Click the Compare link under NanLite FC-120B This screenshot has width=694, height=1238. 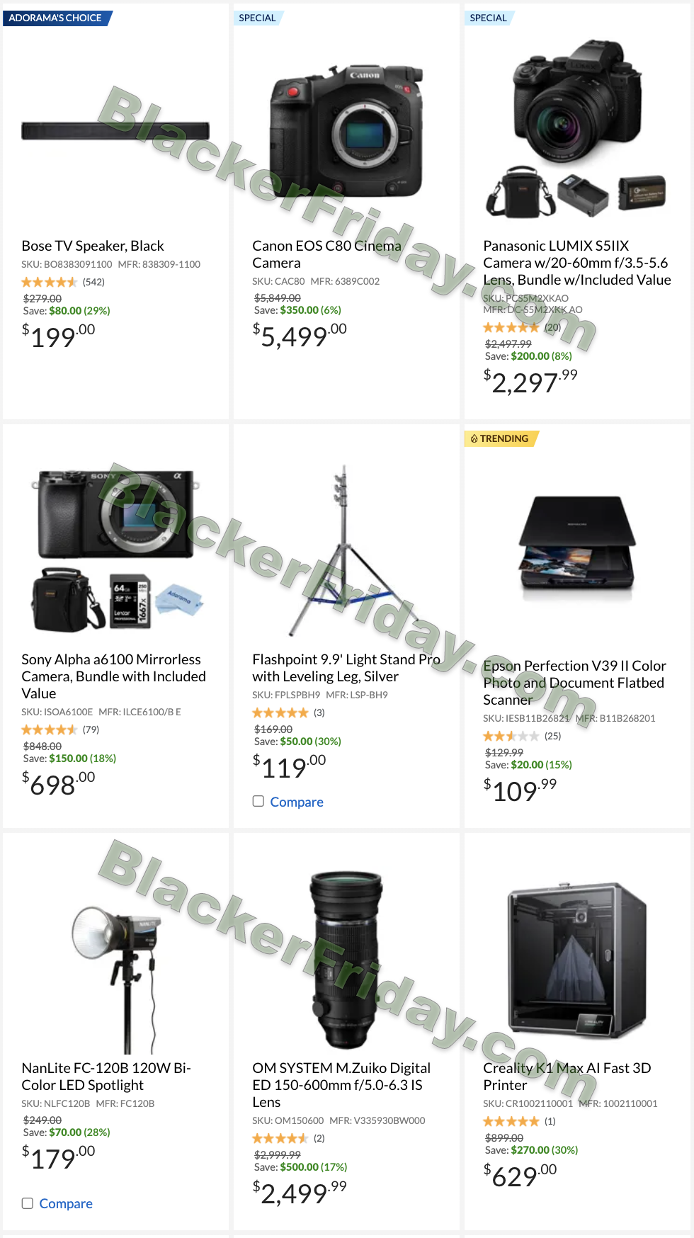click(x=66, y=1203)
